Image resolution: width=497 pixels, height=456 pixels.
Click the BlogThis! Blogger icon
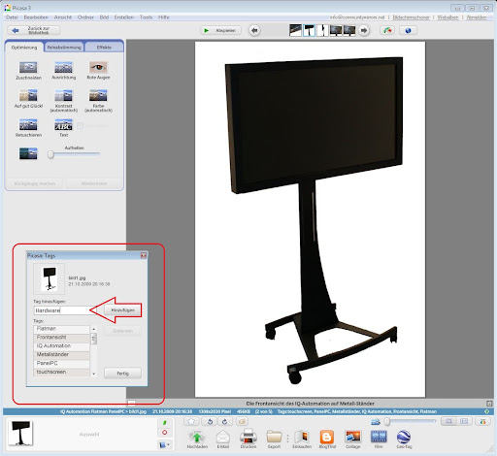327,438
